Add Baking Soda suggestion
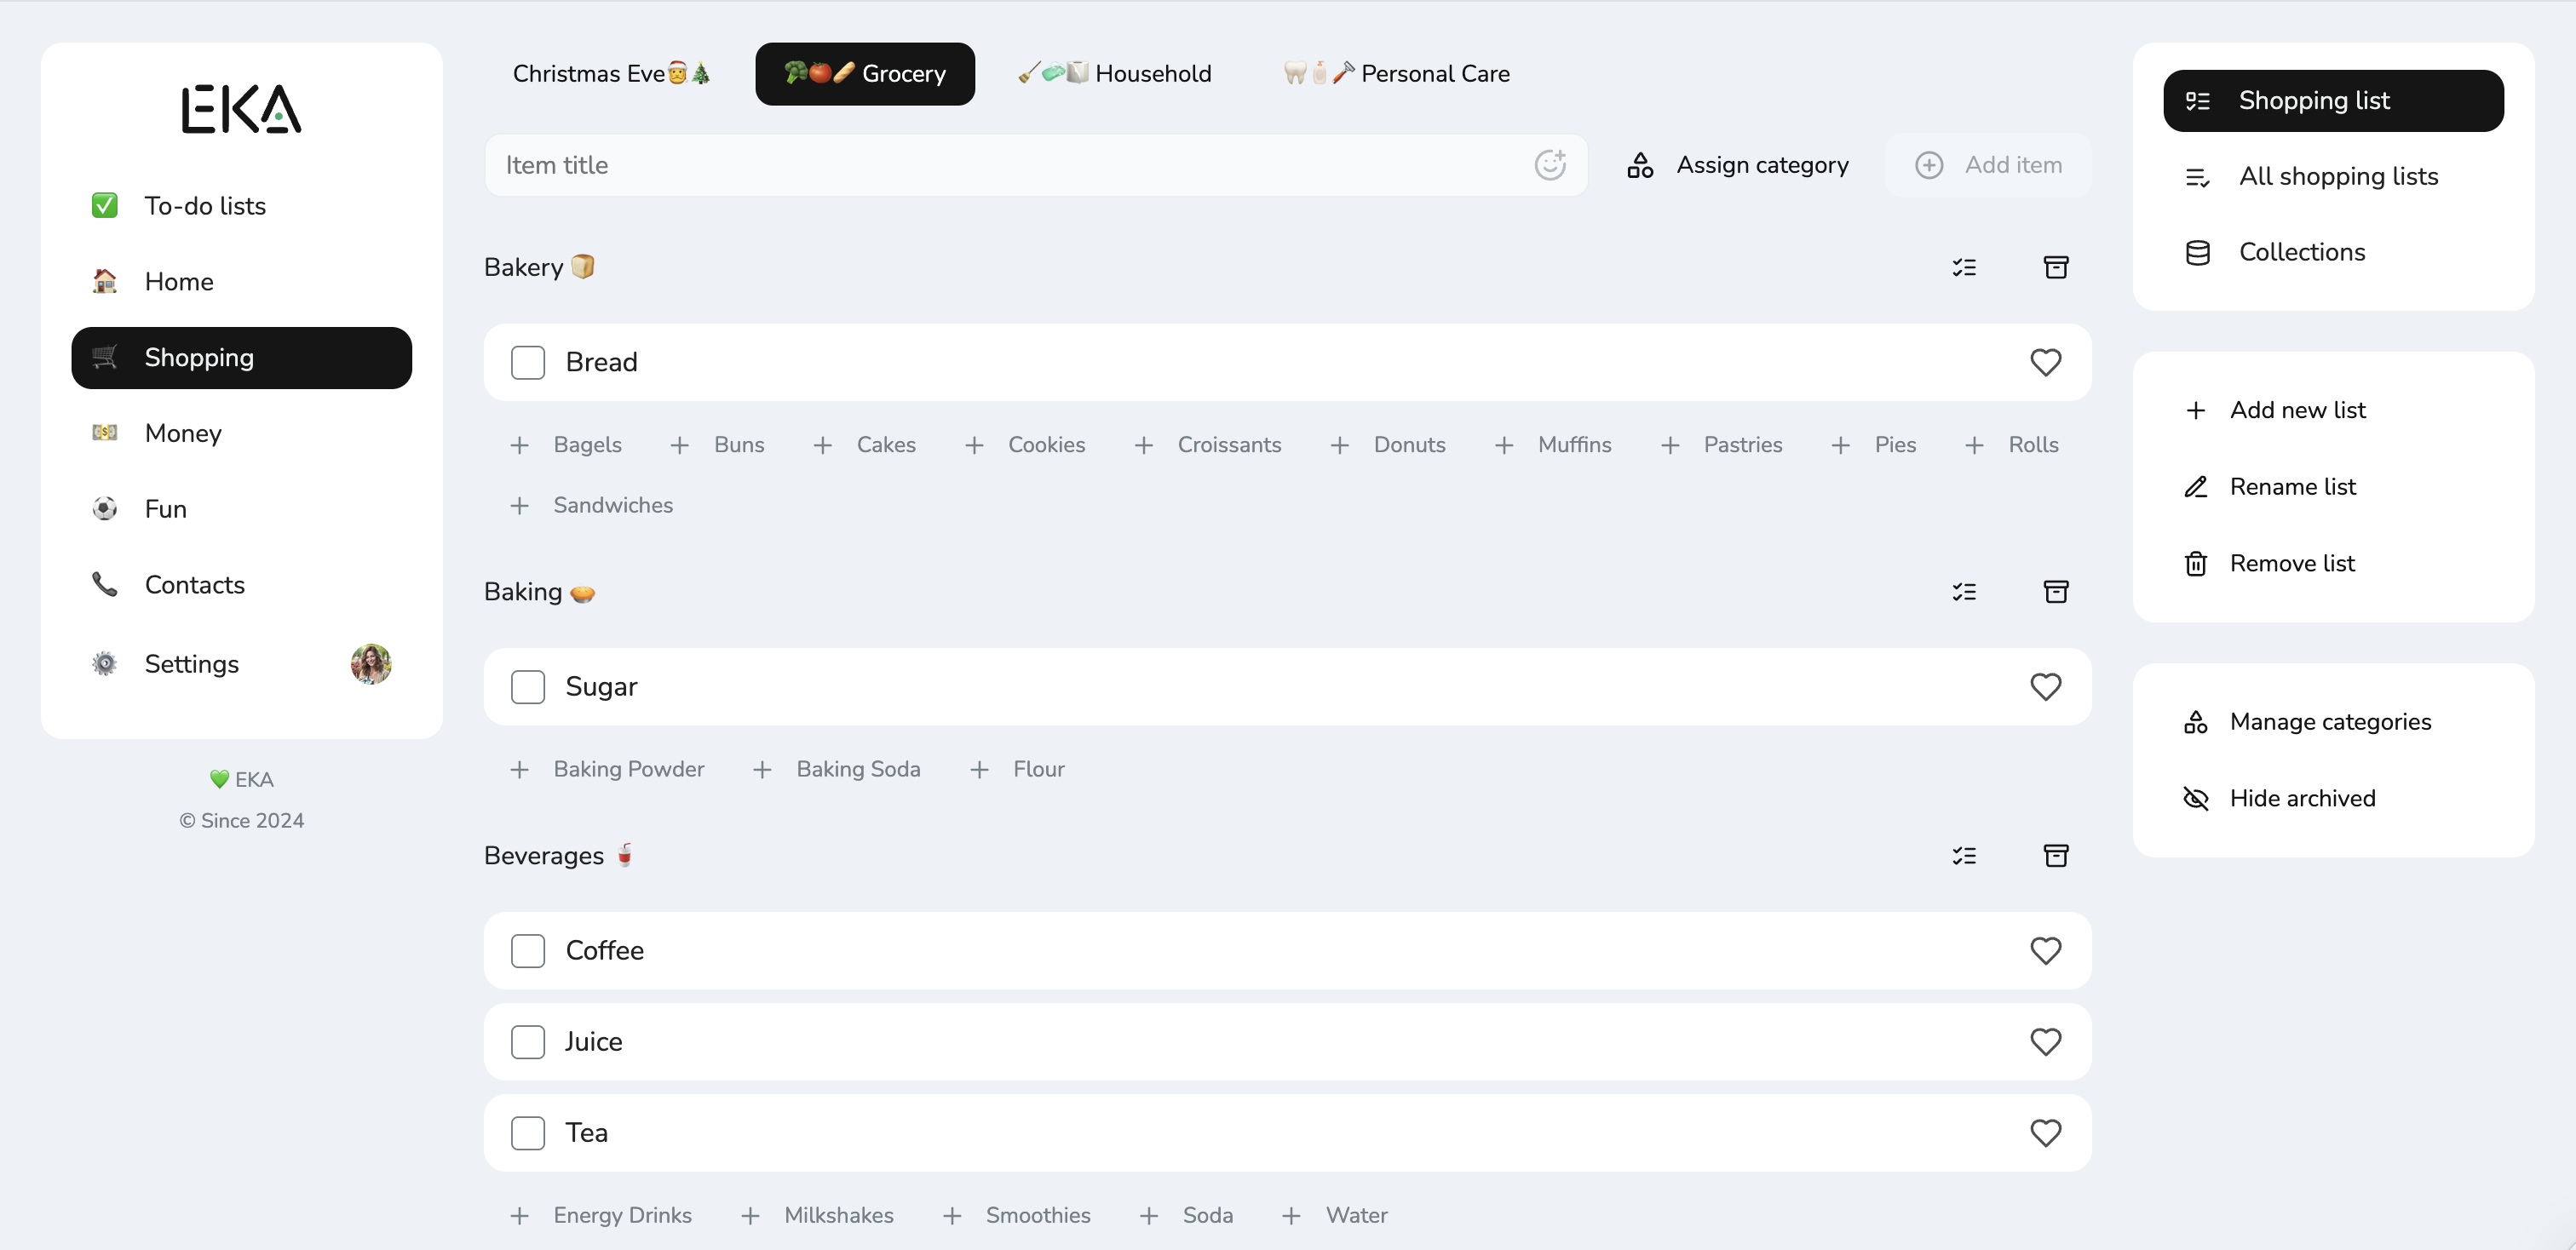2576x1250 pixels. 836,768
